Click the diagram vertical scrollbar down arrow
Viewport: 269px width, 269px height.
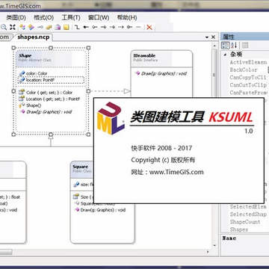point(214,245)
